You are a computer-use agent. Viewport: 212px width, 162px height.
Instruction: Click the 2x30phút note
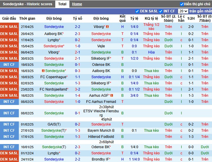(x=106, y=107)
